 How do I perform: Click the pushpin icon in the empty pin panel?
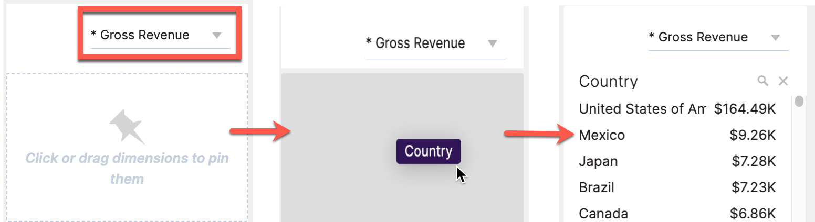click(x=127, y=126)
